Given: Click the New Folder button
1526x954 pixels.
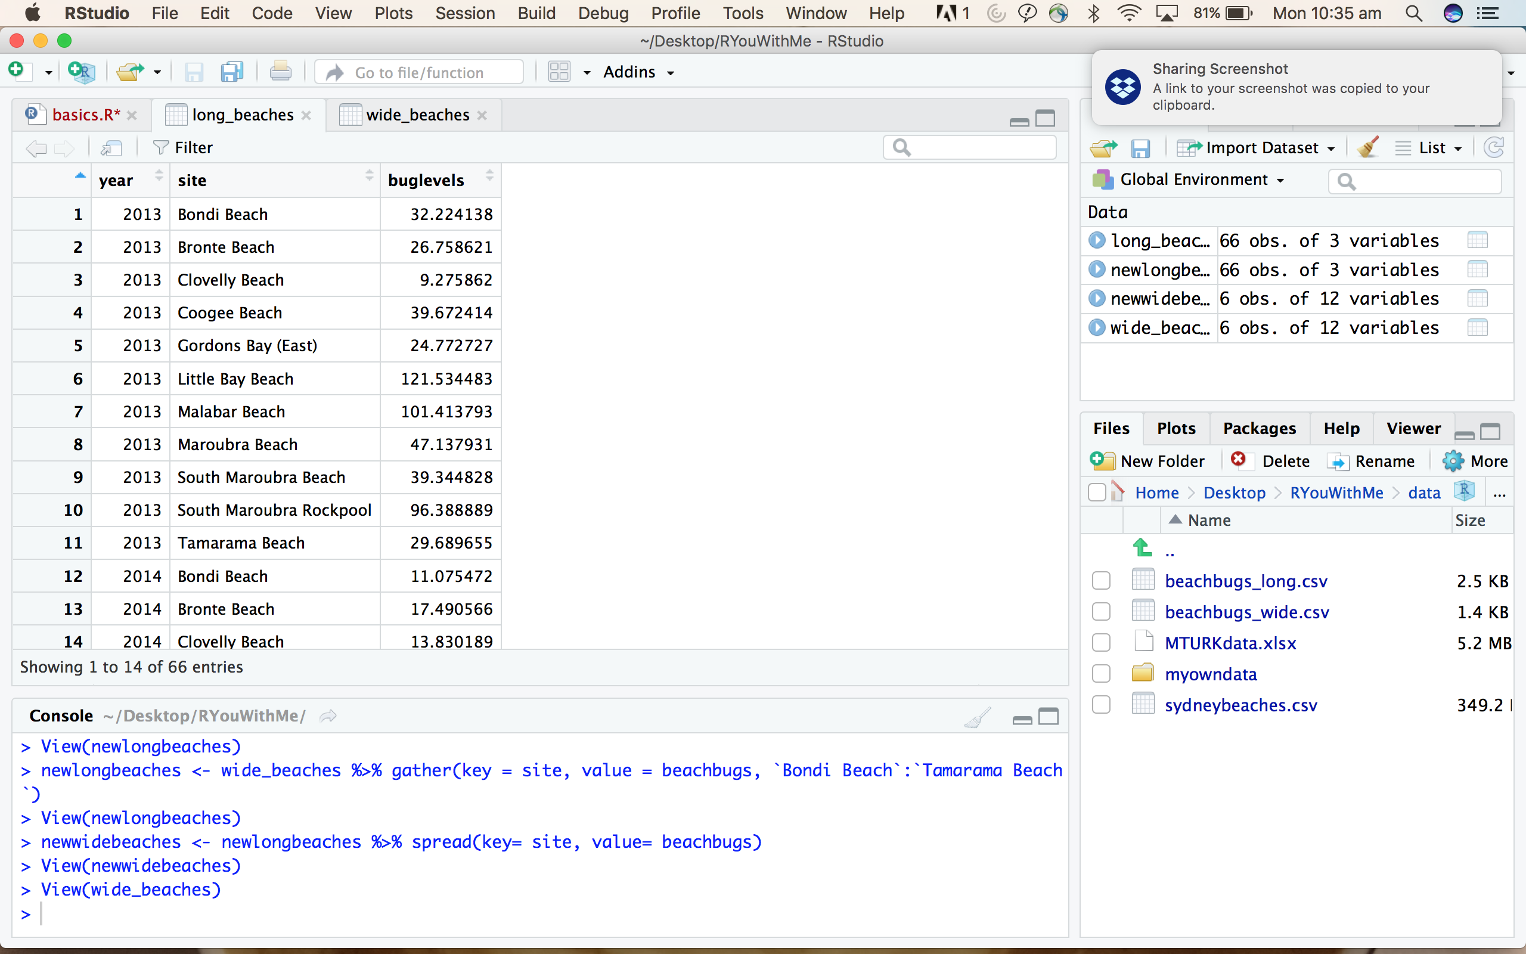Looking at the screenshot, I should point(1147,461).
